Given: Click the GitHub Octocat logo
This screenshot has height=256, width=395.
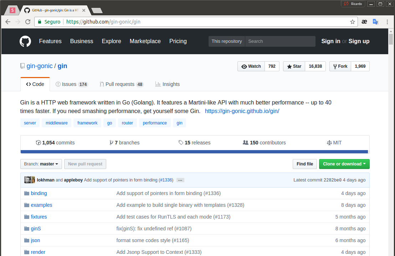Looking at the screenshot, I should [25, 41].
